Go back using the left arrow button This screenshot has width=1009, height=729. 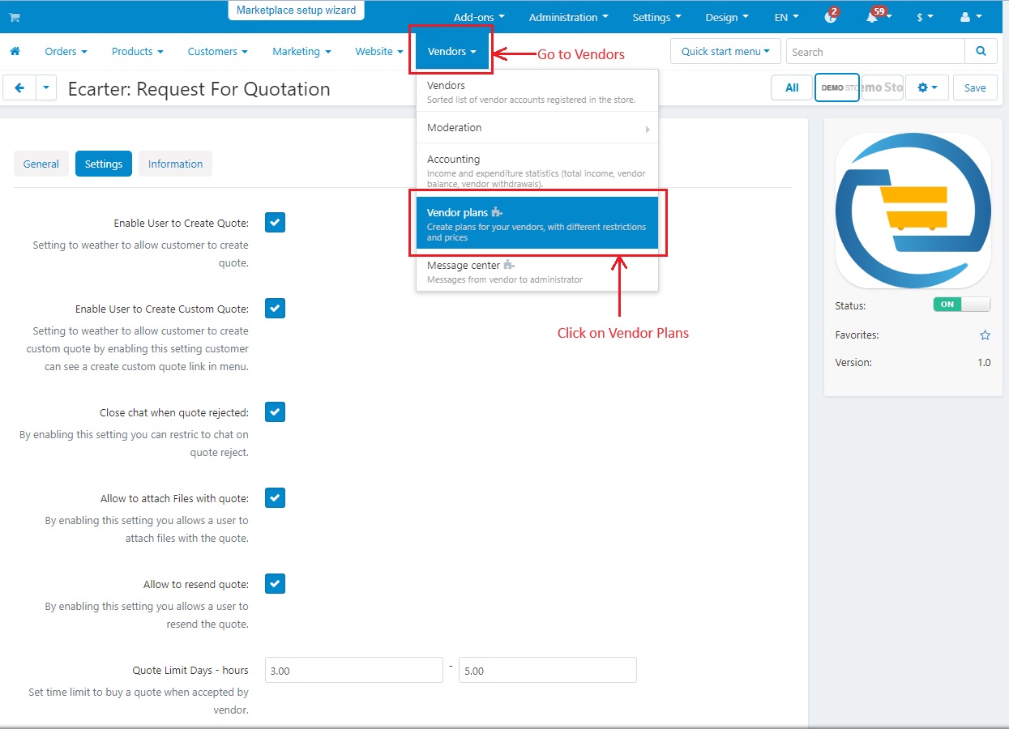pos(19,87)
